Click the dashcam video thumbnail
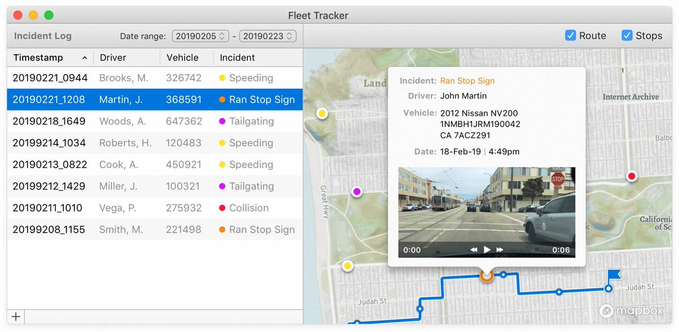Screen dimensions: 679x332 pyautogui.click(x=487, y=212)
